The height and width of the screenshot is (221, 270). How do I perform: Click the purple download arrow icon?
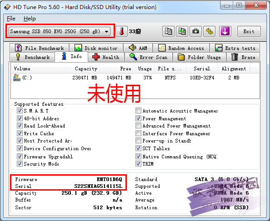click(x=225, y=31)
